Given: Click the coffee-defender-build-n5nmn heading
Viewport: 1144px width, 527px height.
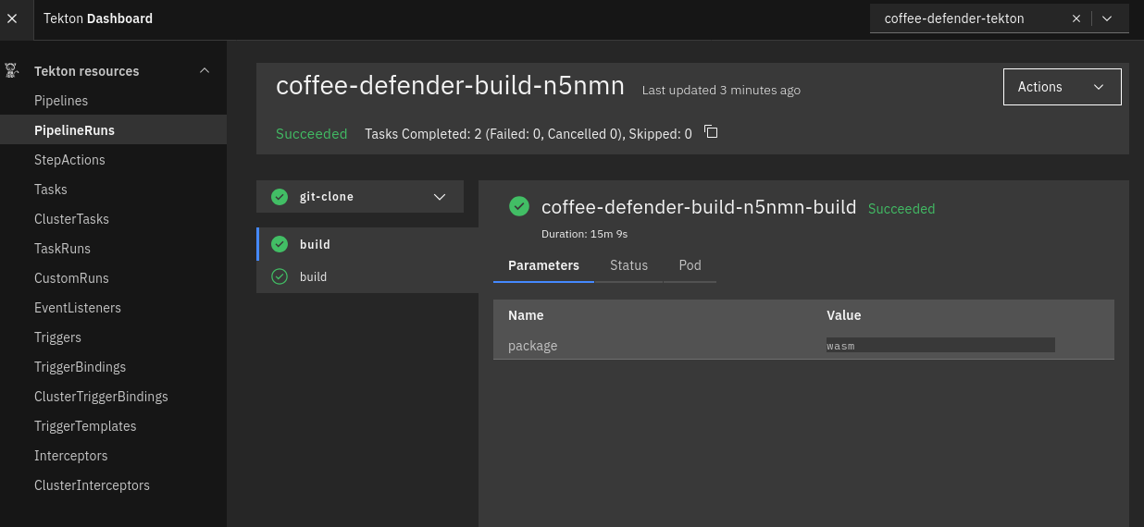Looking at the screenshot, I should pos(451,85).
